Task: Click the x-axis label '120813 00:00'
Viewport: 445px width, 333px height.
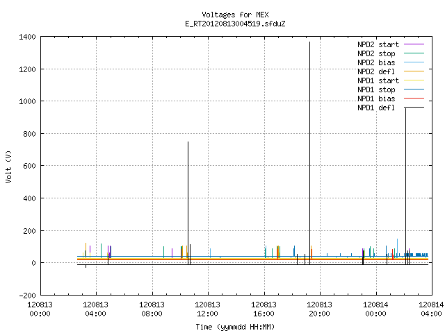Action: (40, 309)
